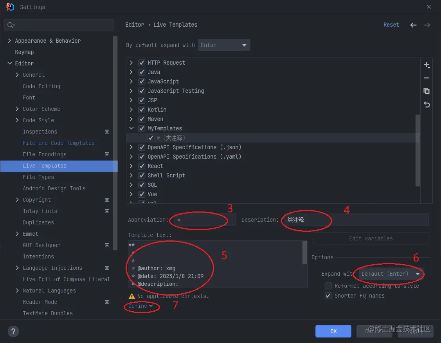
Task: Select the JavaScript Testing group row
Action: coord(273,91)
